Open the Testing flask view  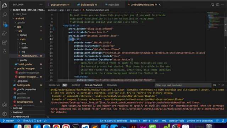(5, 51)
